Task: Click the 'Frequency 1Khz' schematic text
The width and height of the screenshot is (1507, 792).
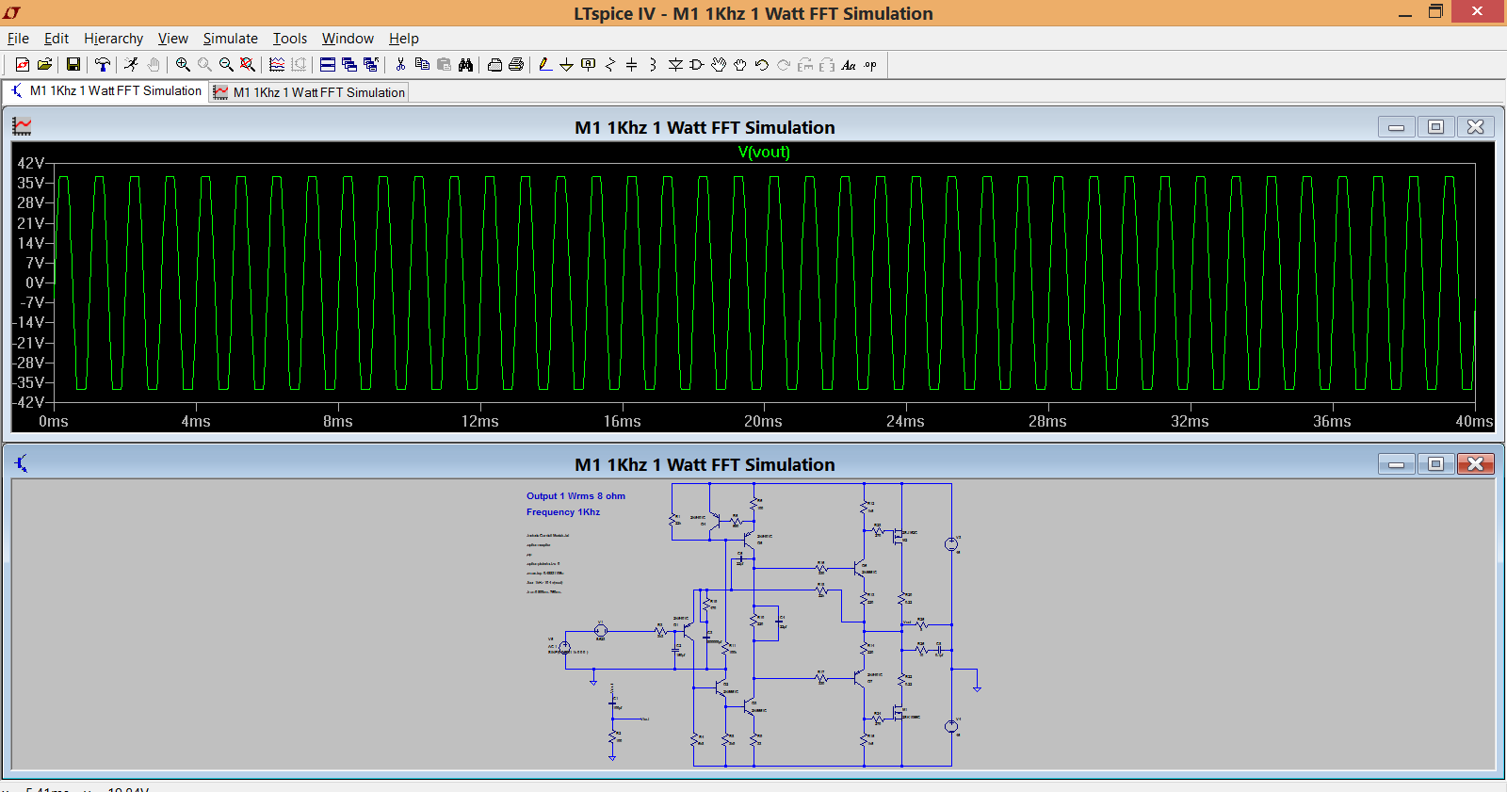Action: 563,512
